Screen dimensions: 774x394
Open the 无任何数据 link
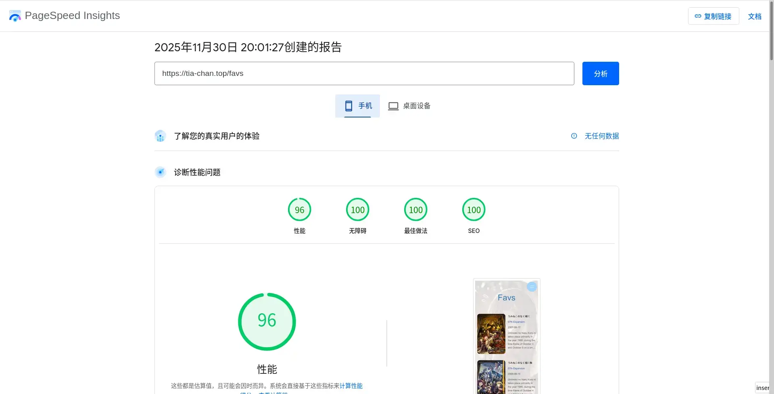coord(602,136)
